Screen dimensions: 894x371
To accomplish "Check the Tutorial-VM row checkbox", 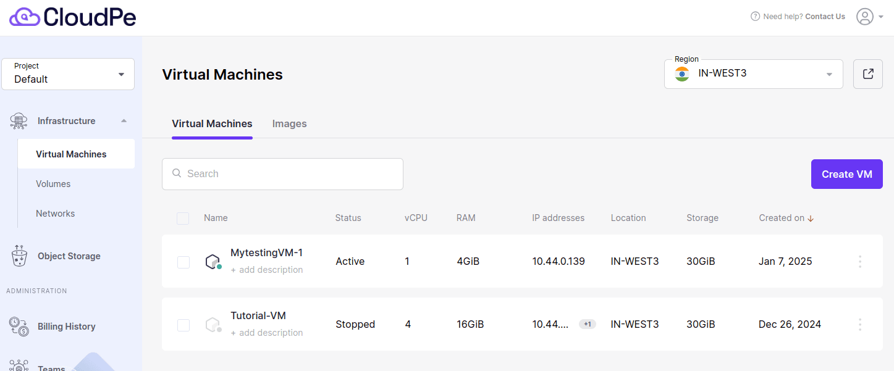I will coord(183,325).
